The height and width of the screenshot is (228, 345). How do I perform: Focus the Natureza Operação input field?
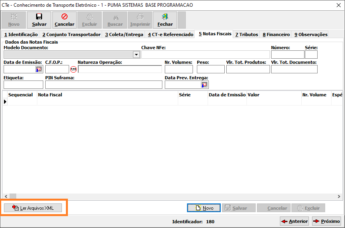pyautogui.click(x=120, y=69)
